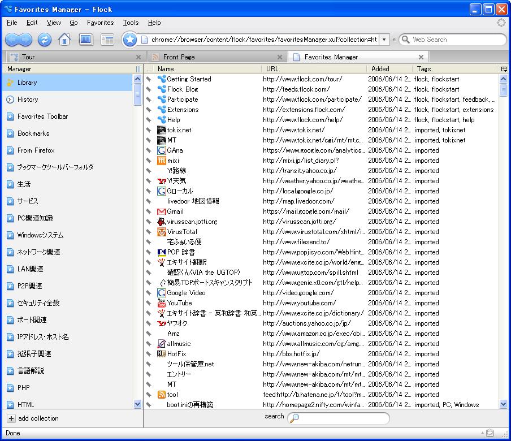Image resolution: width=511 pixels, height=441 pixels.
Task: Select the Amz favorite row
Action: point(321,334)
